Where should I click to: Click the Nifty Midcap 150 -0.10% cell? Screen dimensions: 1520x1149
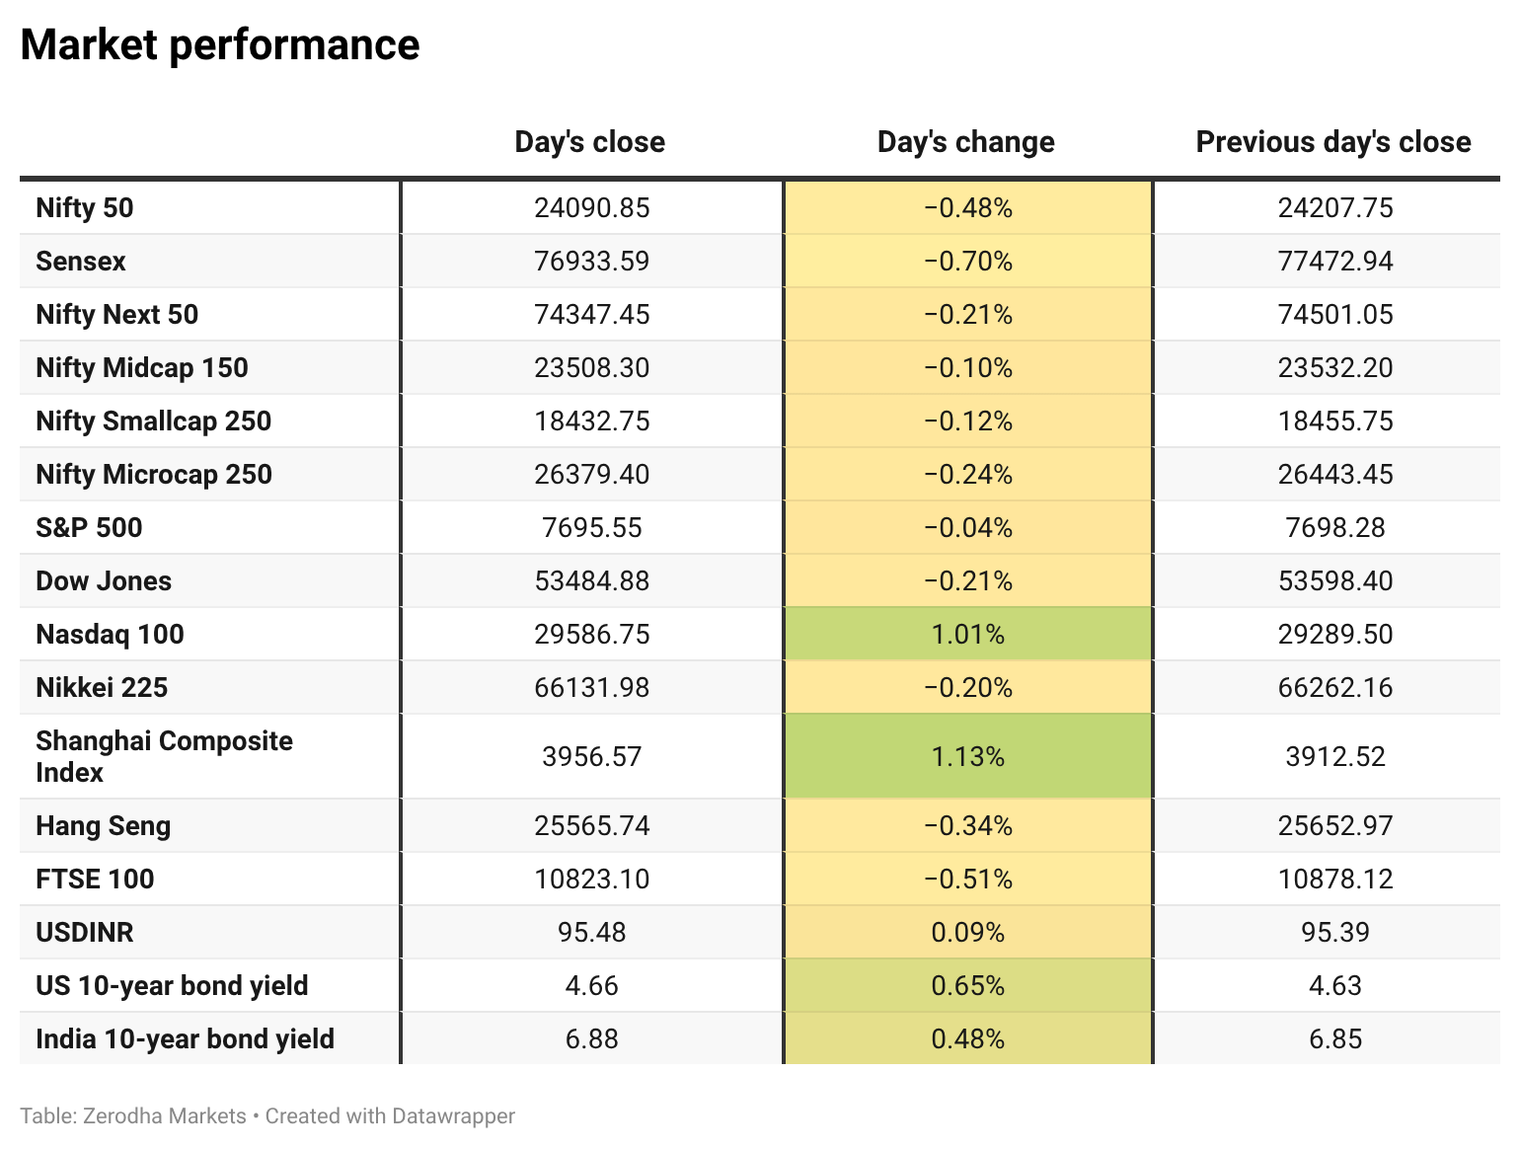(x=968, y=368)
